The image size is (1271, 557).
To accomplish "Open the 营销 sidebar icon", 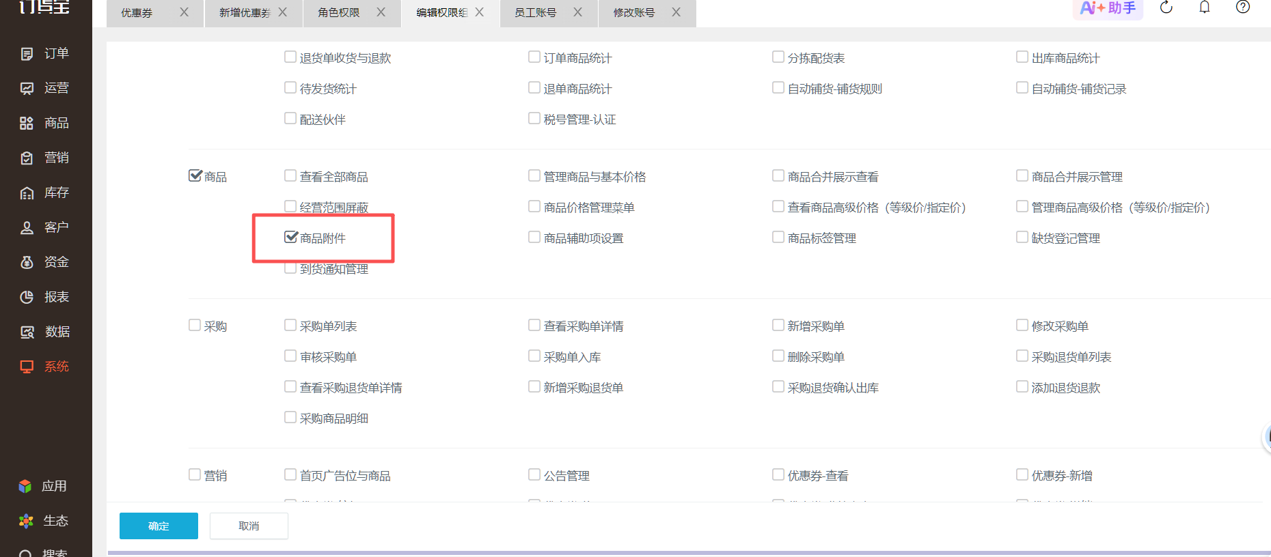I will point(27,158).
